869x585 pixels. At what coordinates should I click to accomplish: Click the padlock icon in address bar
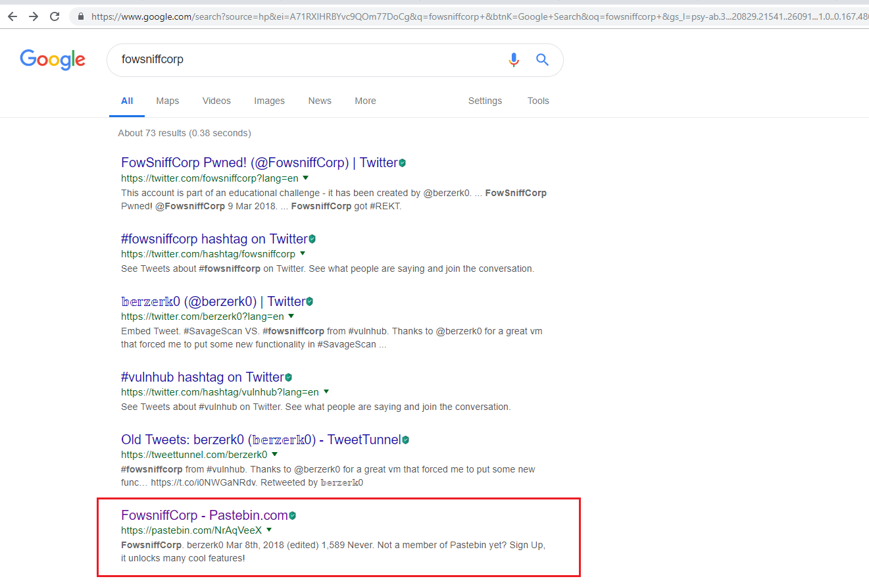click(x=81, y=16)
